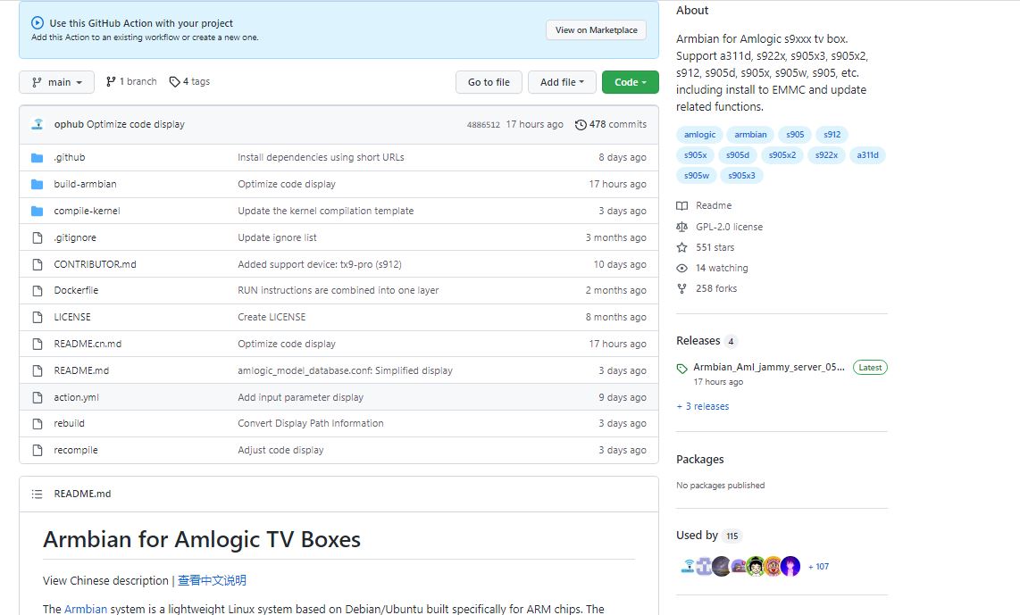Image resolution: width=1020 pixels, height=615 pixels.
Task: Click the tag icon next to 4 tags
Action: (174, 82)
